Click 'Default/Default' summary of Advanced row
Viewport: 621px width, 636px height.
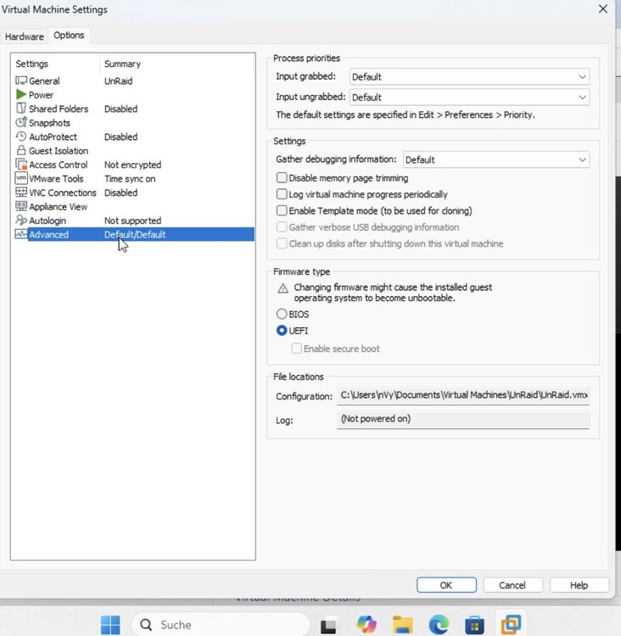135,234
